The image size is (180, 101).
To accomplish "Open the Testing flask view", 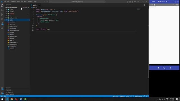I will (x=2, y=28).
